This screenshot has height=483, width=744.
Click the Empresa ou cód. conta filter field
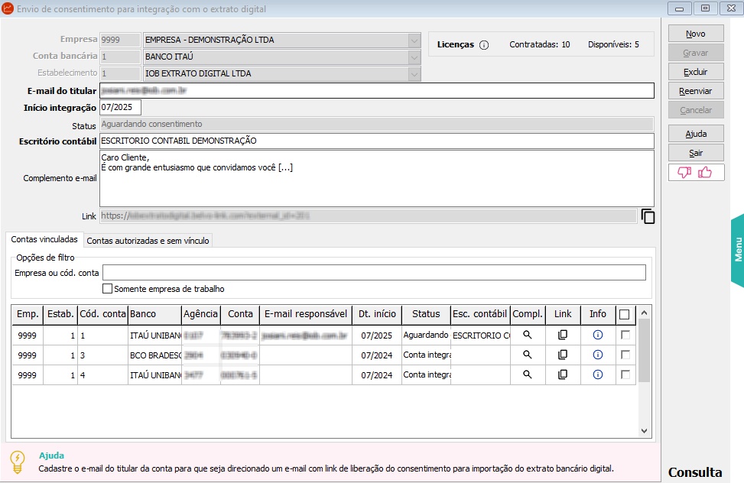coord(375,273)
